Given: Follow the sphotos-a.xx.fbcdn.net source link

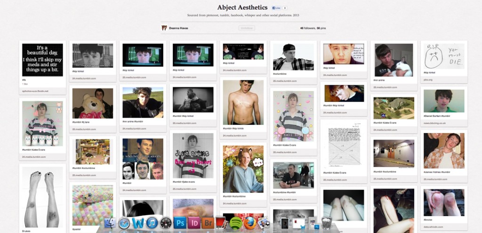Looking at the screenshot, I should (35, 91).
